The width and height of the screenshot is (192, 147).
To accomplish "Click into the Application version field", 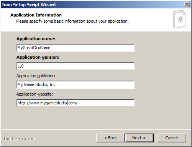I will pyautogui.click(x=75, y=66).
